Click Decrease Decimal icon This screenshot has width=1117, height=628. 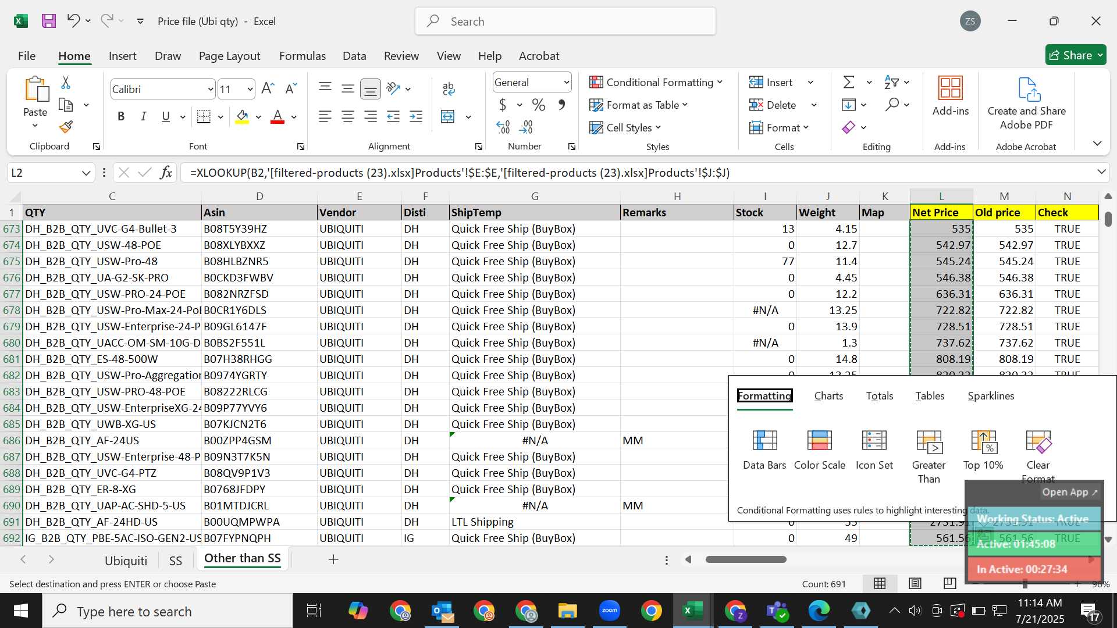click(526, 127)
